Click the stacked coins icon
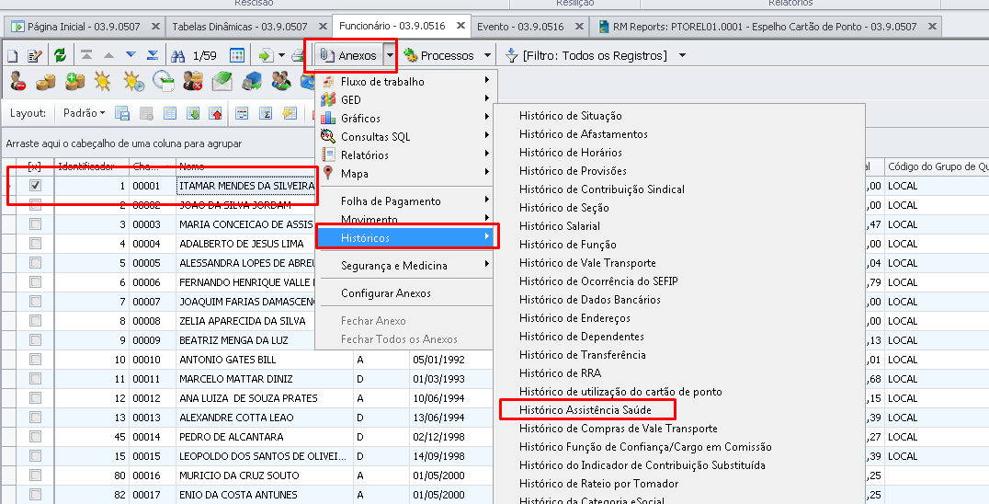The height and width of the screenshot is (504, 989). click(x=46, y=81)
